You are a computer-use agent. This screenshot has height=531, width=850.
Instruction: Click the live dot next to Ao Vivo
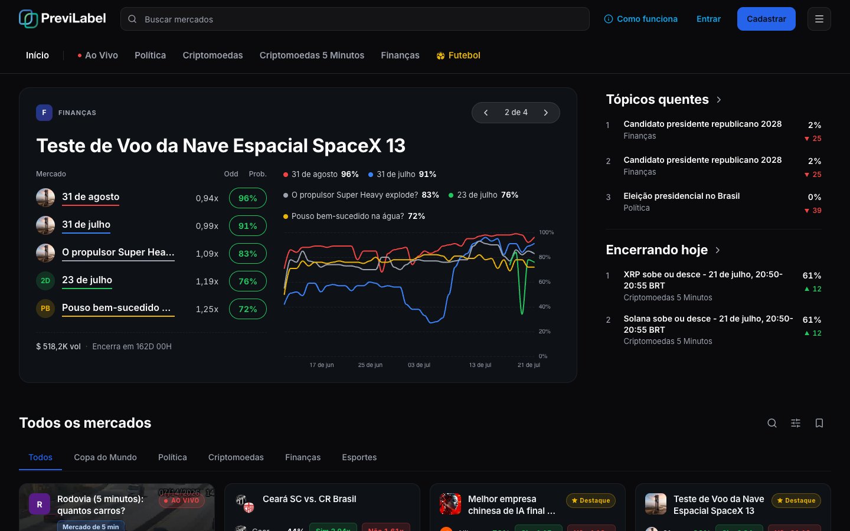point(79,55)
